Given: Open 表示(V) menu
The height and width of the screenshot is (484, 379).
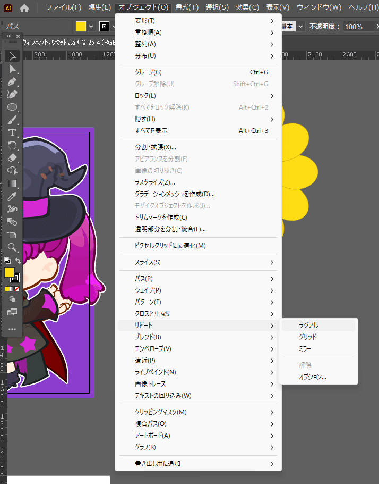Looking at the screenshot, I should (278, 7).
